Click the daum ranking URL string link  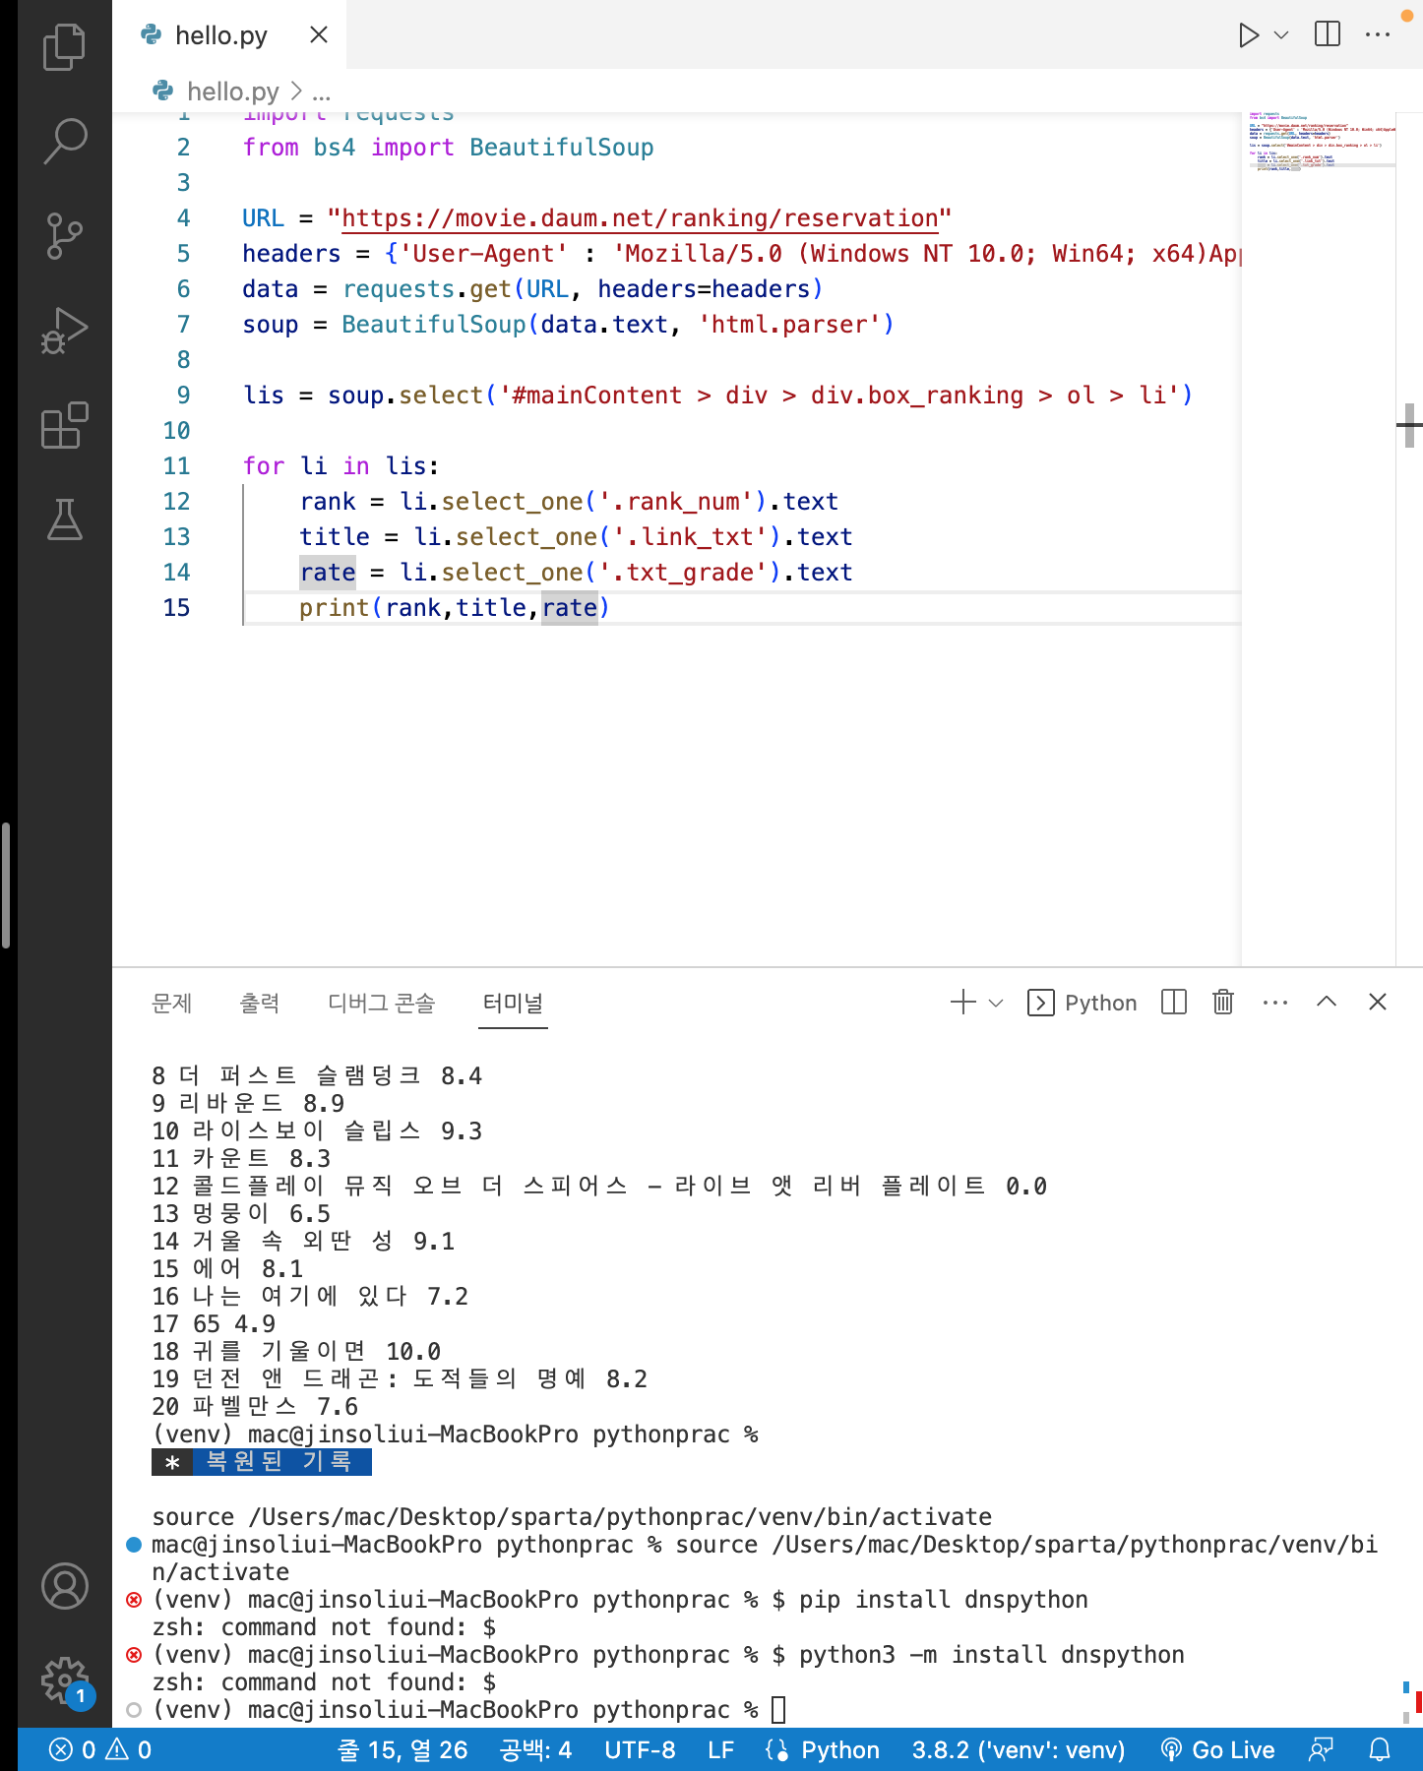pyautogui.click(x=640, y=218)
